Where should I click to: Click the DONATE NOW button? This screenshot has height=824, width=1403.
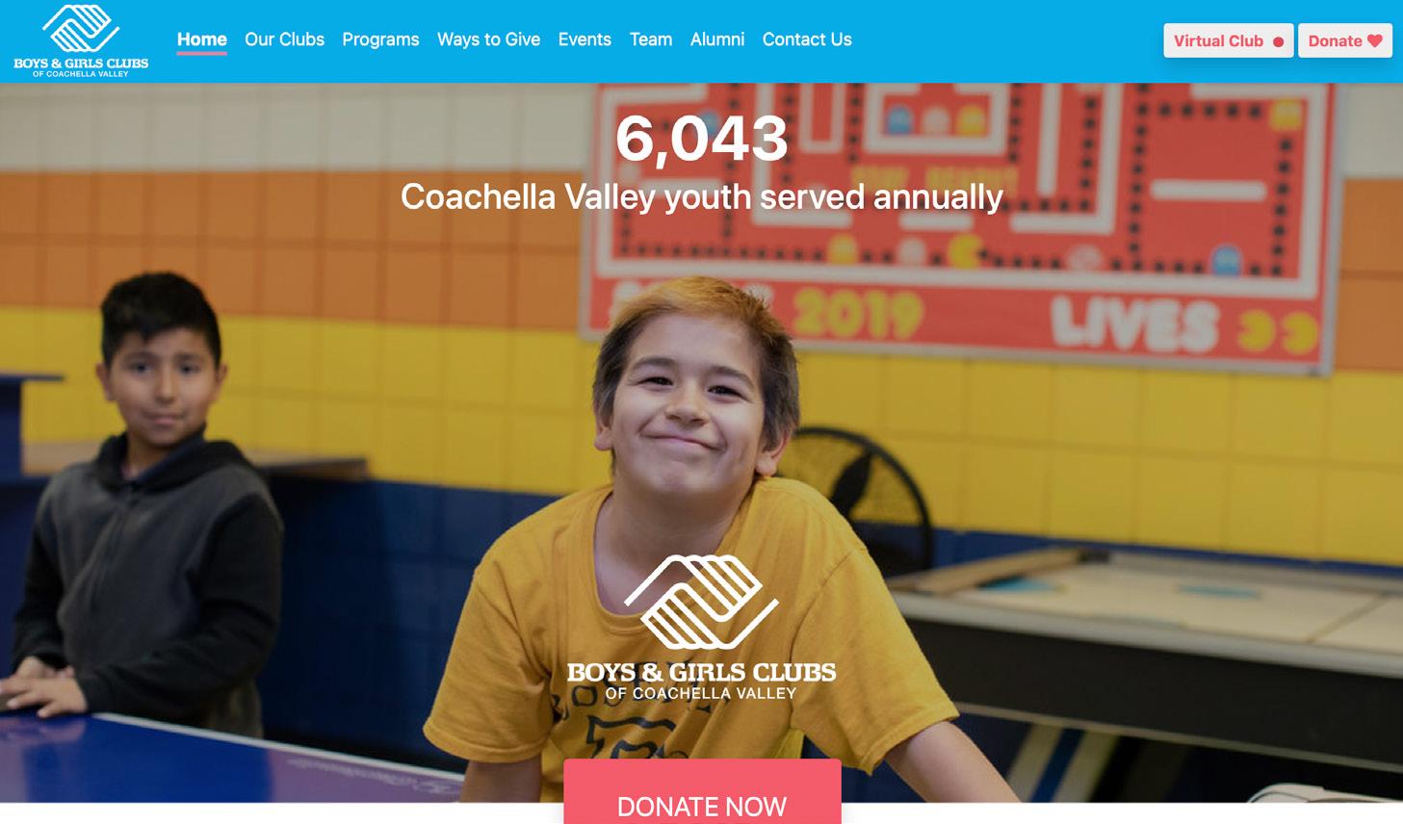coord(702,792)
